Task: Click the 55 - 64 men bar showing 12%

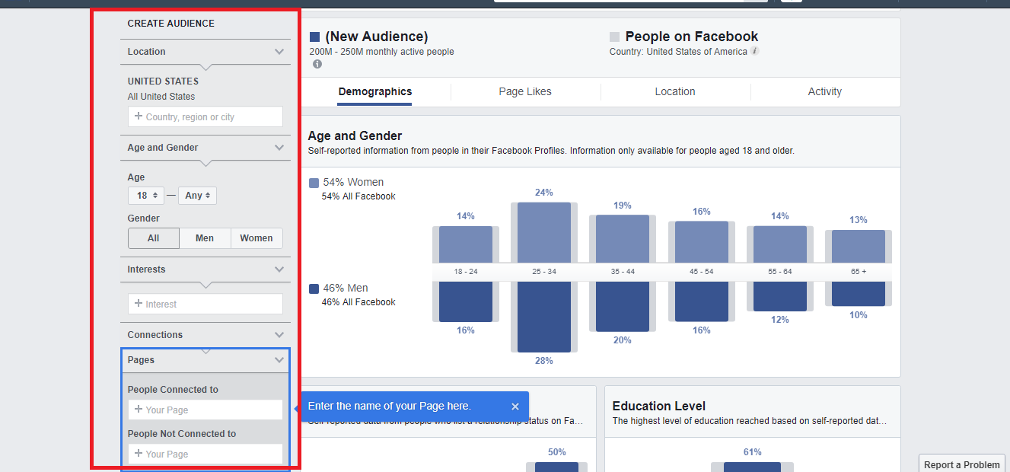Action: coord(780,296)
